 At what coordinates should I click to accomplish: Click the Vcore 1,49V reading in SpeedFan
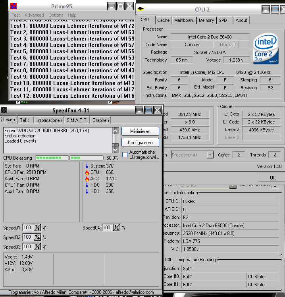(19, 257)
